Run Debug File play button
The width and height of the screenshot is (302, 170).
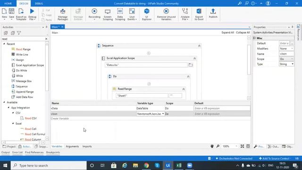pos(32,14)
